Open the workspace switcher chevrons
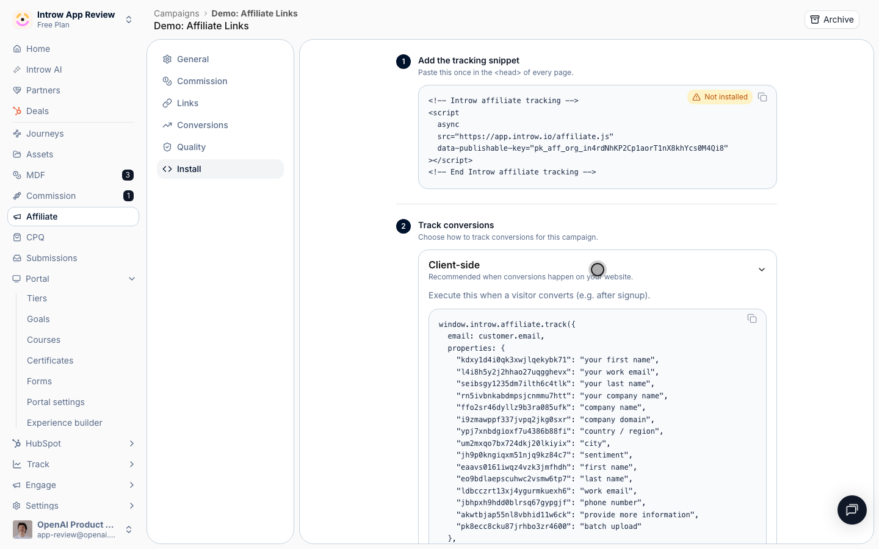Image resolution: width=879 pixels, height=549 pixels. [129, 20]
